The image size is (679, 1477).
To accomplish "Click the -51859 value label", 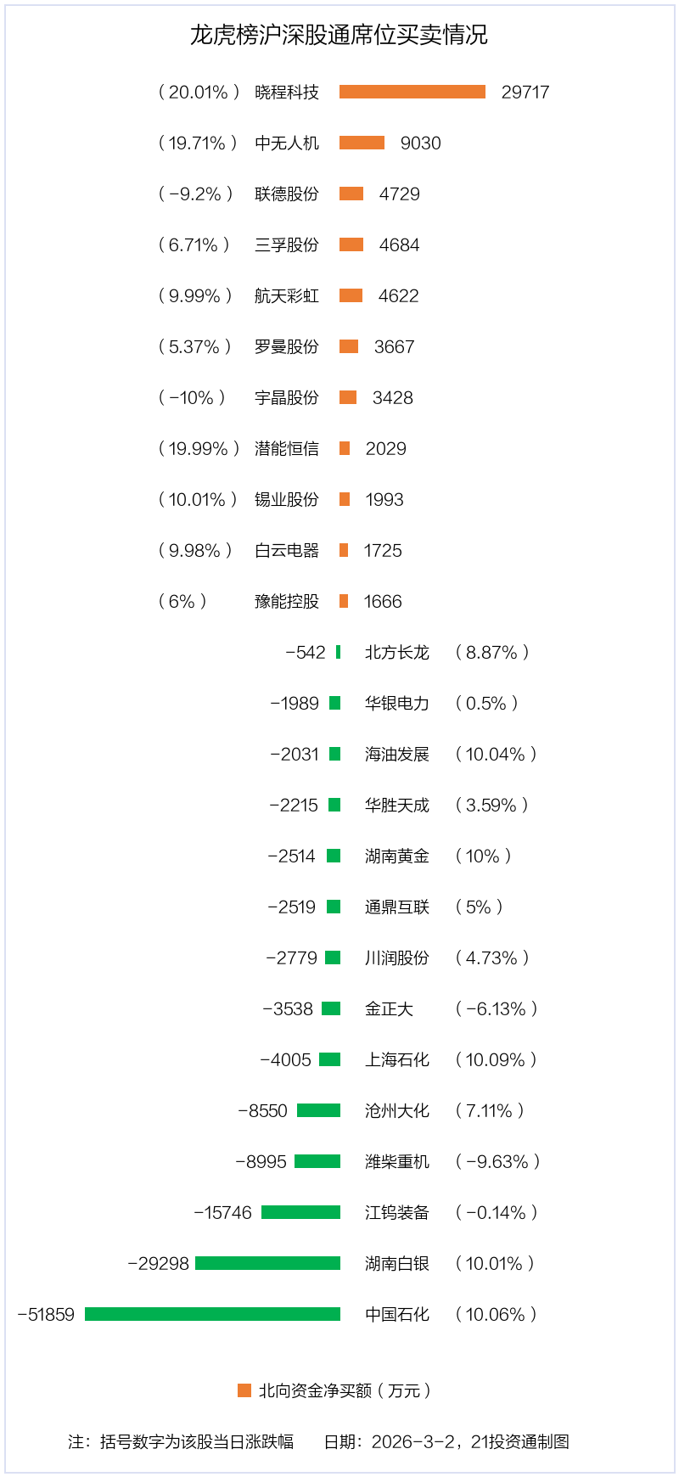I will coord(46,1314).
